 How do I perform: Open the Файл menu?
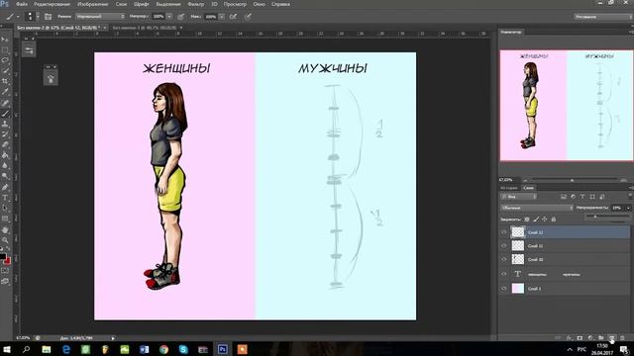tap(22, 4)
